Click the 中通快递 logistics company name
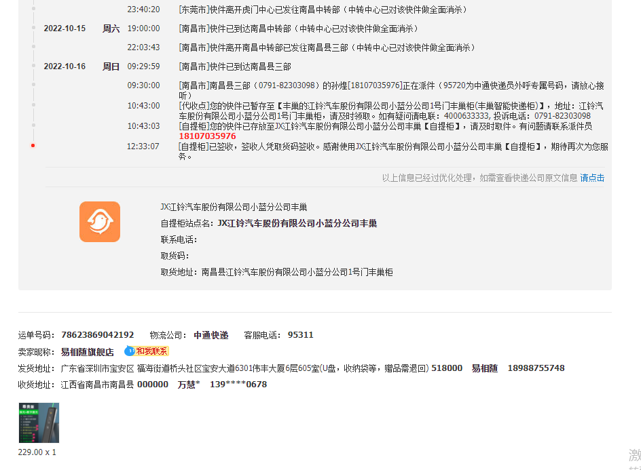 click(211, 335)
